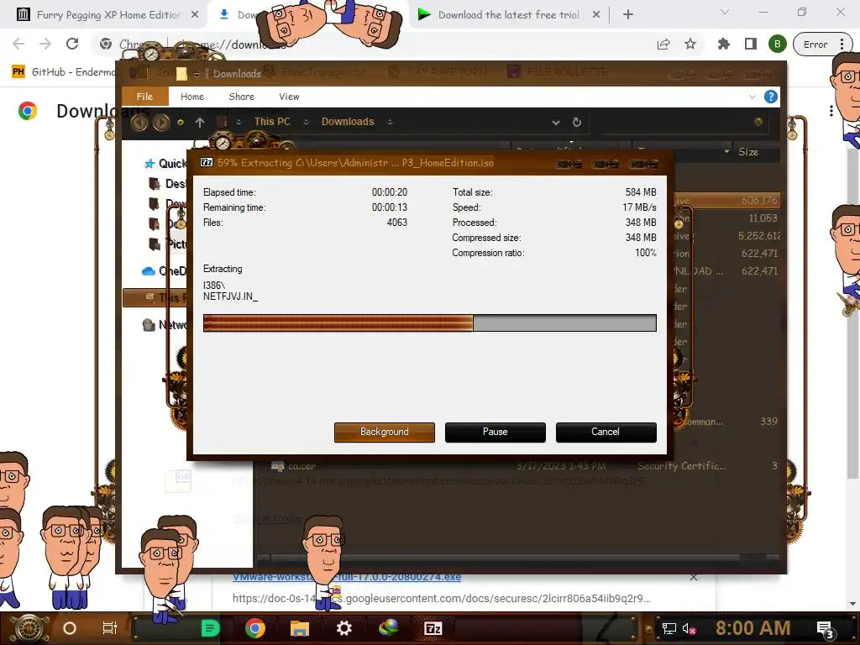Open Chrome from the taskbar
The height and width of the screenshot is (645, 860).
(255, 628)
